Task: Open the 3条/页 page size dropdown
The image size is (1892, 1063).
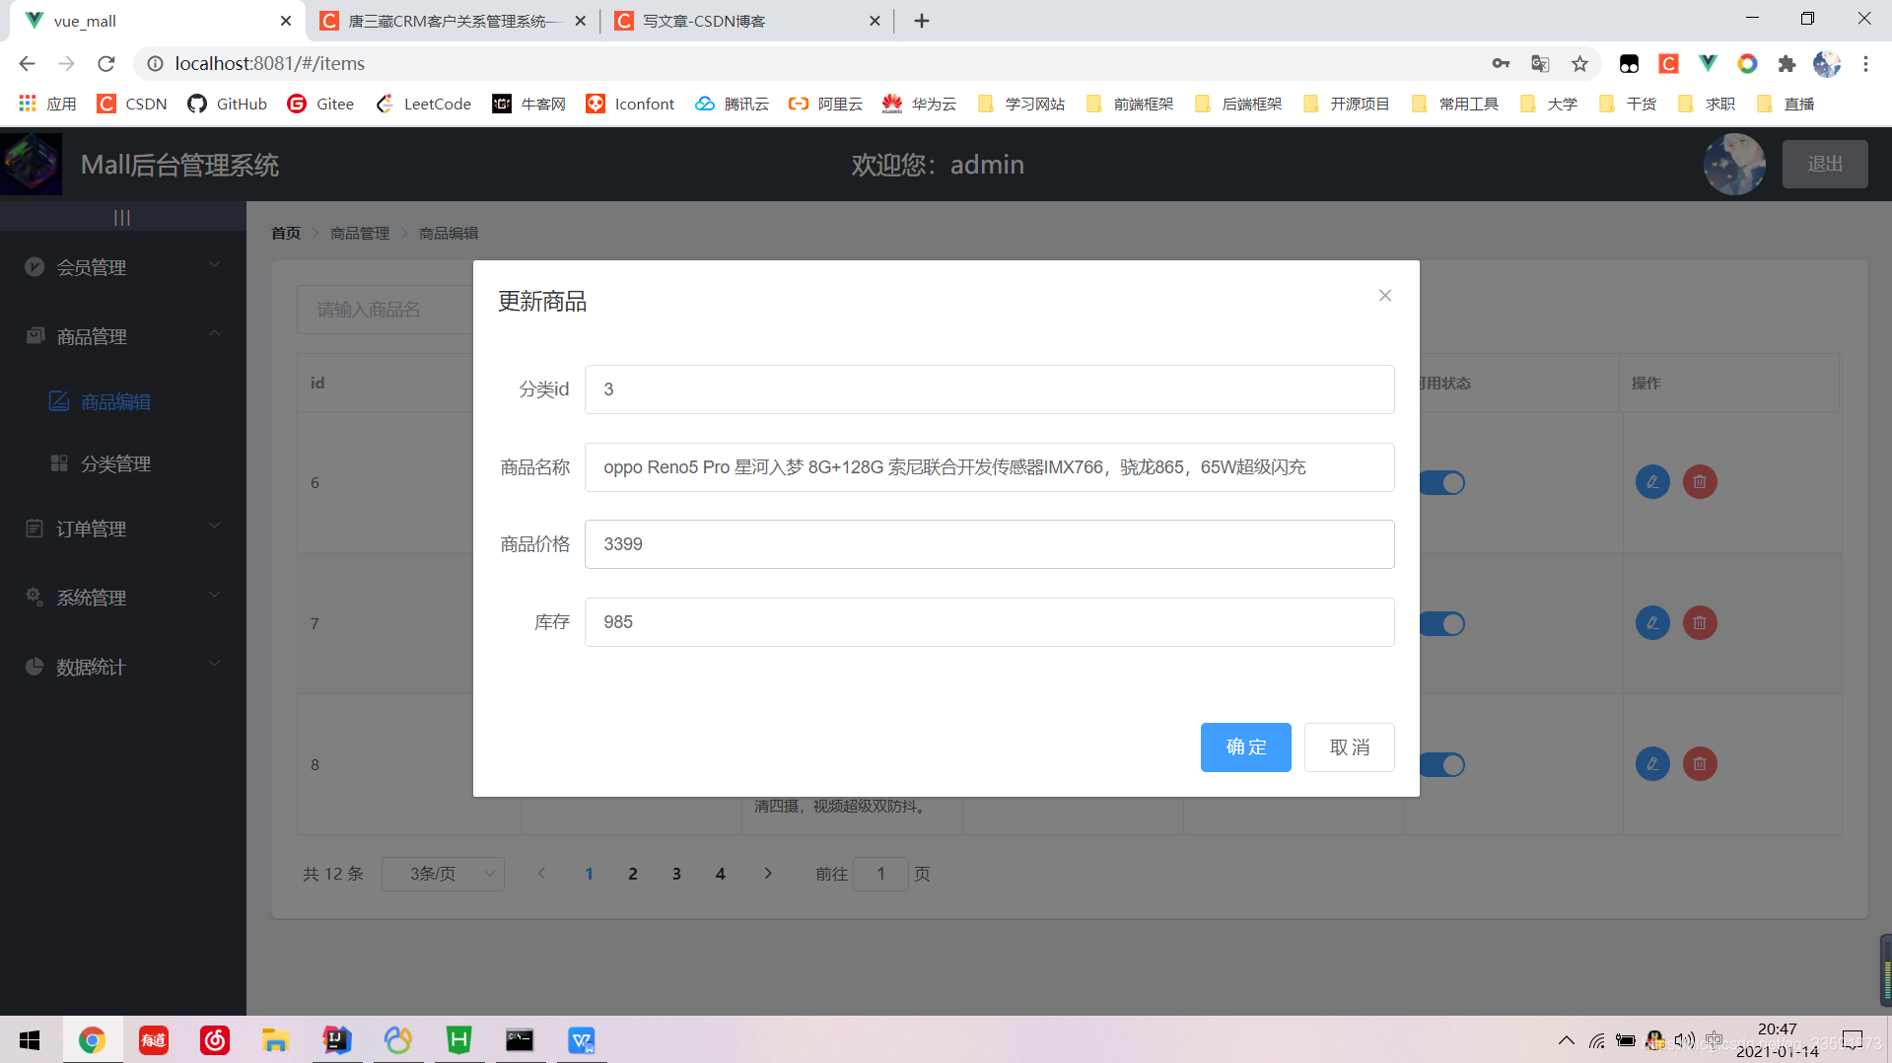Action: point(444,875)
